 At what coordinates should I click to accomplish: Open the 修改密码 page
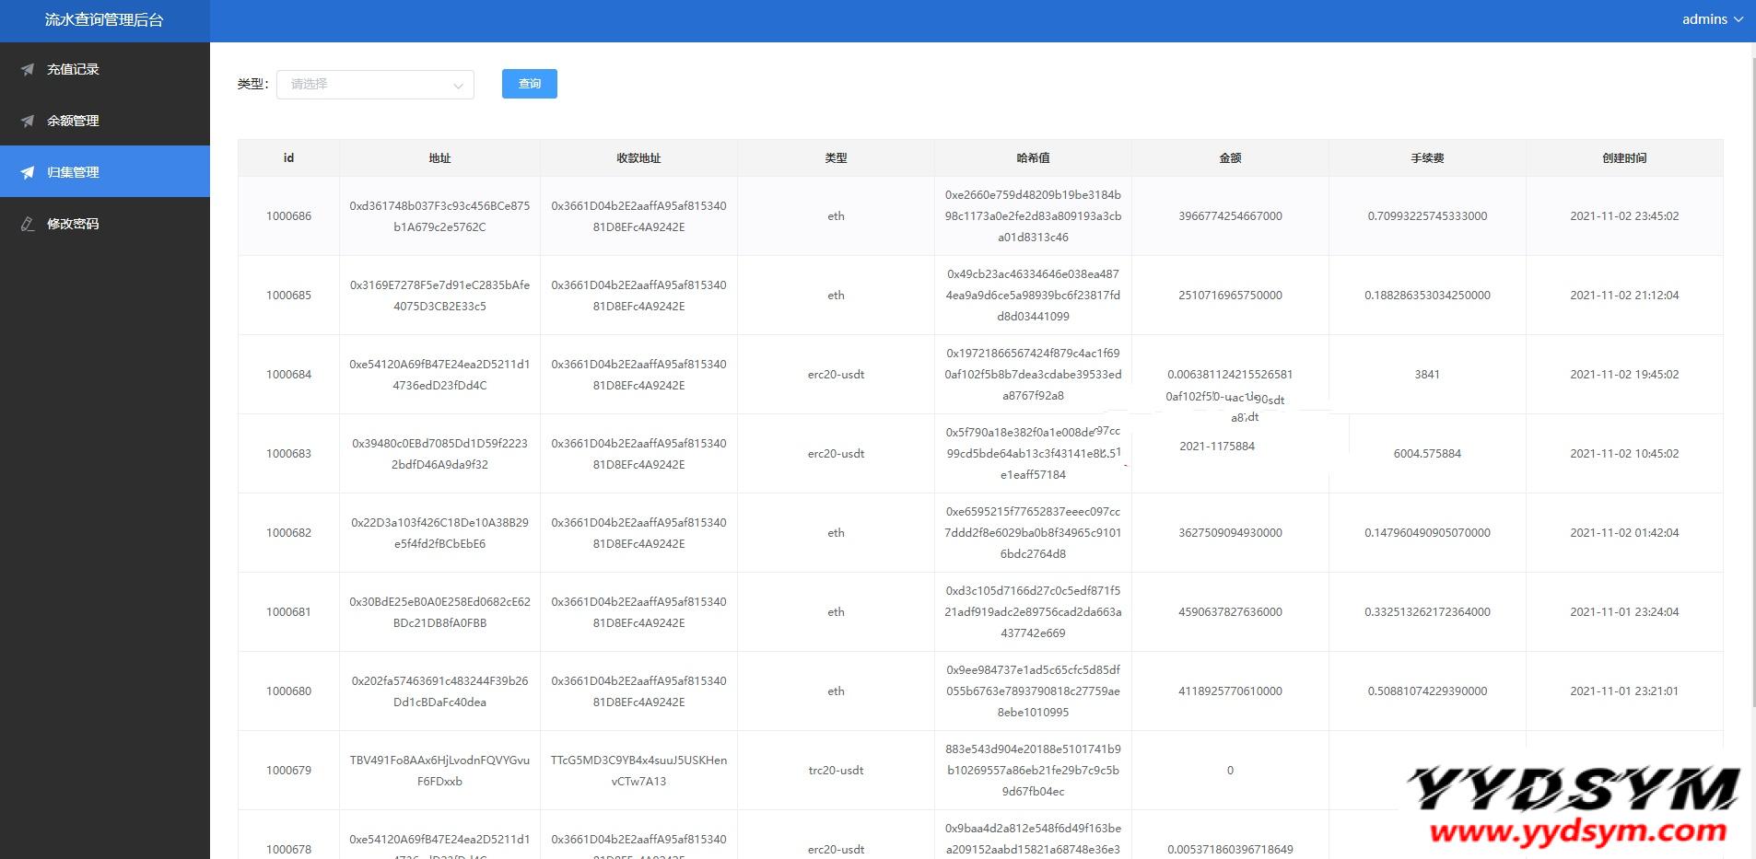[x=73, y=224]
